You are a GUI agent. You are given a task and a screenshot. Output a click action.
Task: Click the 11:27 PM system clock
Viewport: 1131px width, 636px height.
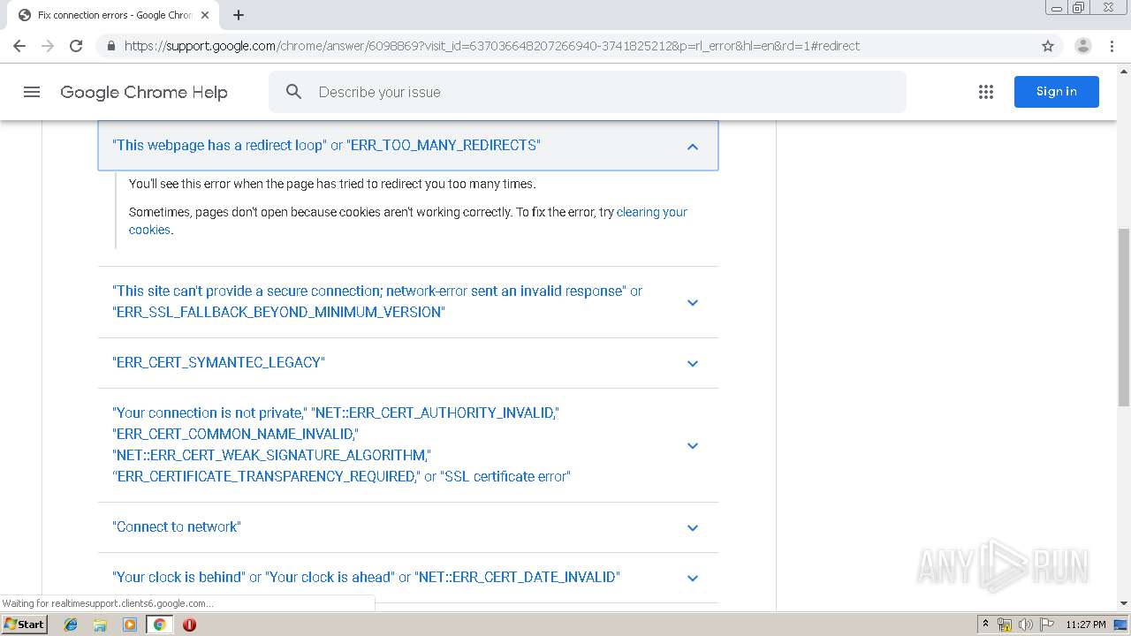tap(1085, 625)
